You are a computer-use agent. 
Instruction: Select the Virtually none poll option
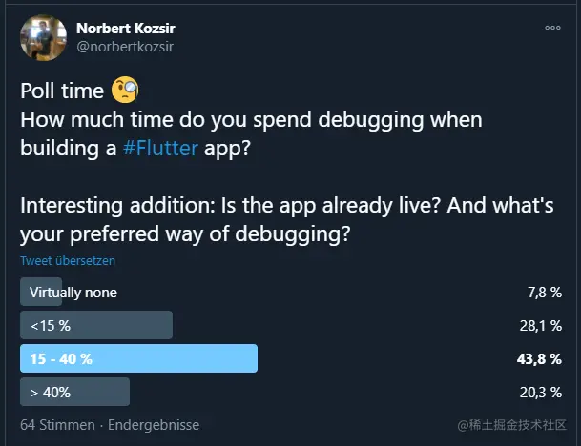point(73,292)
